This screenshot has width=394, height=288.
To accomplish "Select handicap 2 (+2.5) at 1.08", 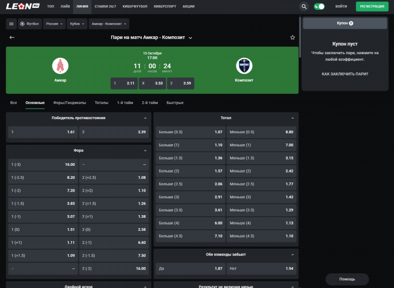I will coord(114,178).
